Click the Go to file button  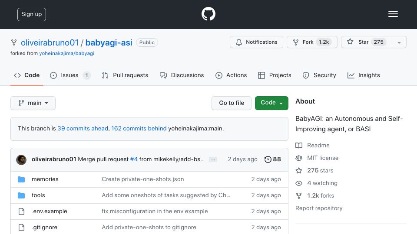tap(232, 103)
